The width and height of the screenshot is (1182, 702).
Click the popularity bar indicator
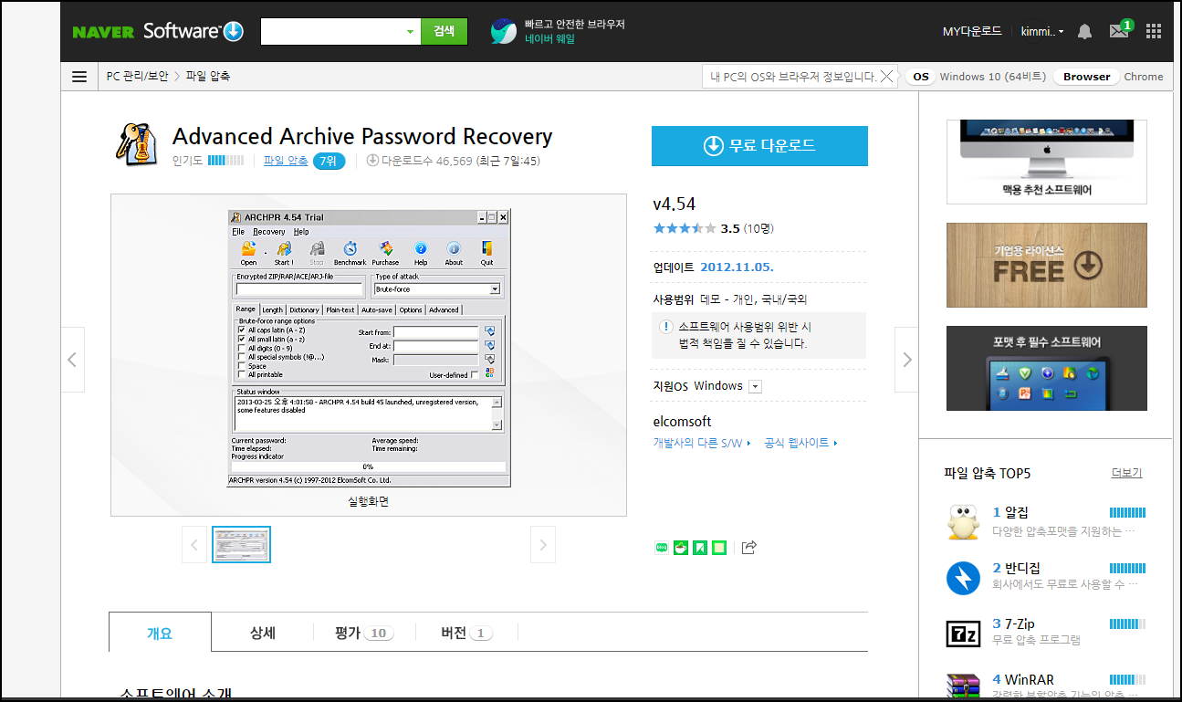point(225,161)
